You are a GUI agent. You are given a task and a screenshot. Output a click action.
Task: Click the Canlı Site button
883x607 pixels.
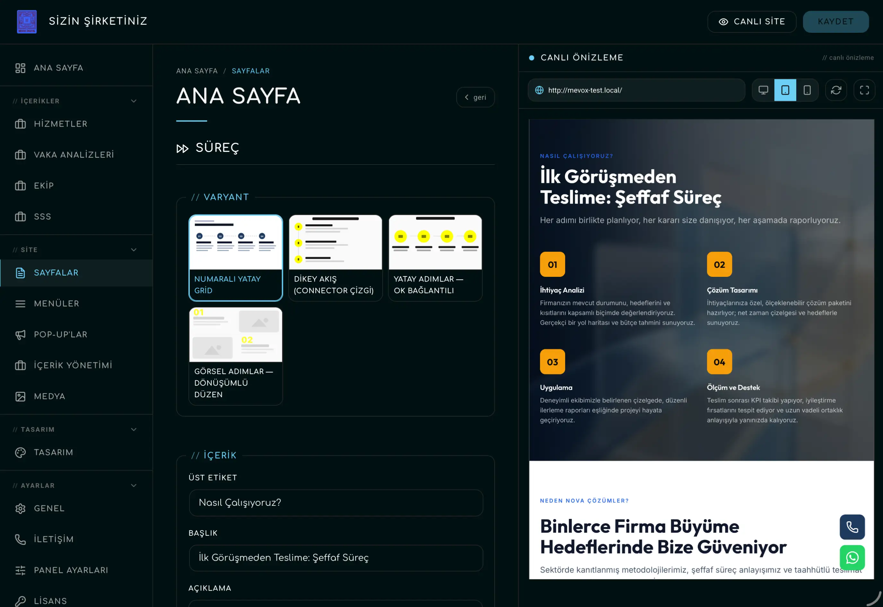click(x=752, y=22)
